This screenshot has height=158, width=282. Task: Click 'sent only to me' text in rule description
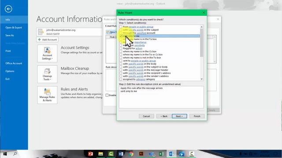coord(129,91)
